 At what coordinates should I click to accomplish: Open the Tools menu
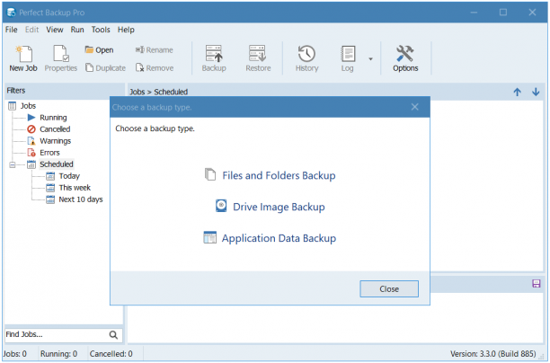(x=101, y=30)
